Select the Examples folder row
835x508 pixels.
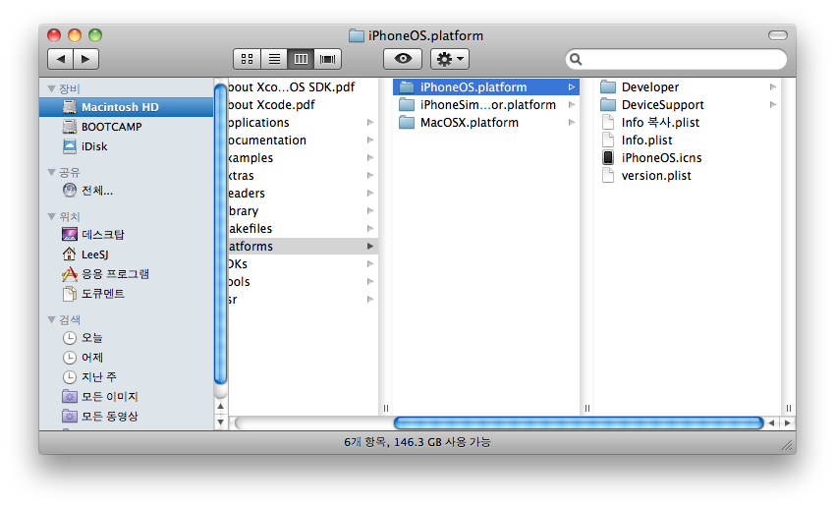tap(303, 157)
